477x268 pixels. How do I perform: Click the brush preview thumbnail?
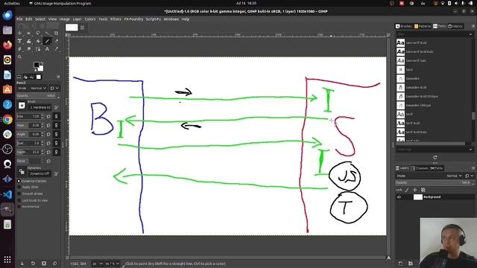(22, 106)
